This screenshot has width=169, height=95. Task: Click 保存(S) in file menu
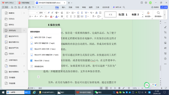(15, 25)
